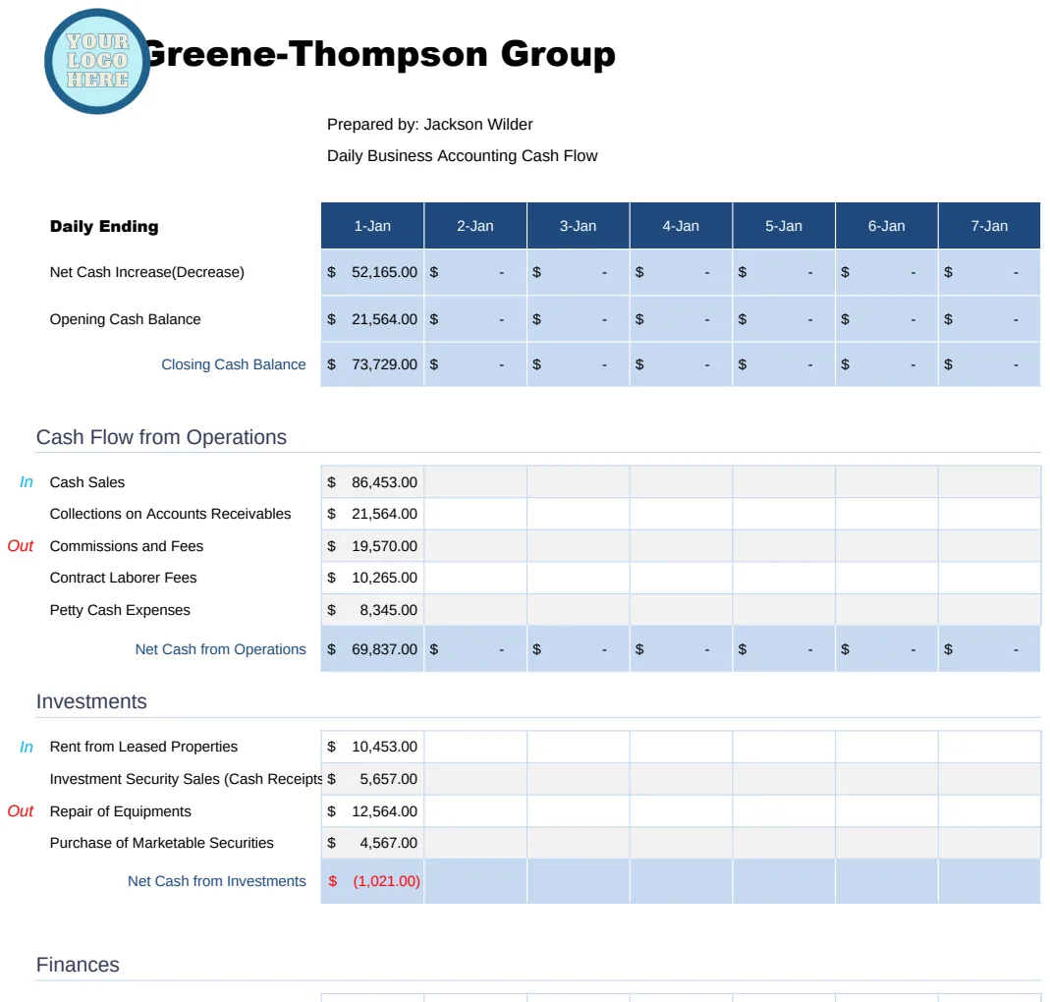
Task: Click 'Collections on Accounts Receivables' label
Action: (170, 514)
